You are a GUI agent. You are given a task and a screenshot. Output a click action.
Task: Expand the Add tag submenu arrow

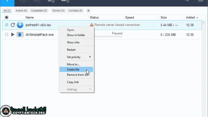pyautogui.click(x=90, y=89)
